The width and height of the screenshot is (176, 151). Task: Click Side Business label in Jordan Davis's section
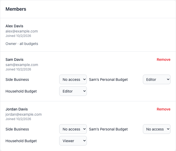[x=17, y=129]
